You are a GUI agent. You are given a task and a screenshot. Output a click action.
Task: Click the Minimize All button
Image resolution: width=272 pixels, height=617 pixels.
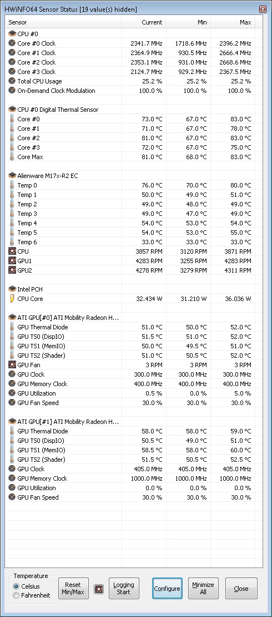(203, 589)
